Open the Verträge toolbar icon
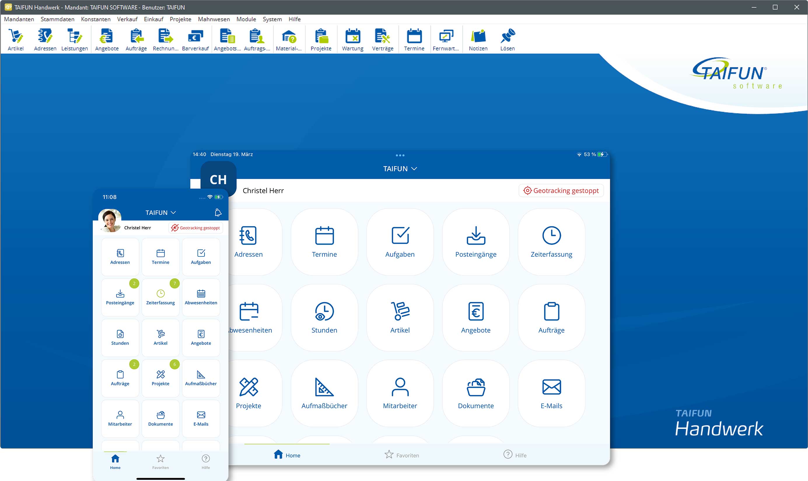 pyautogui.click(x=382, y=39)
